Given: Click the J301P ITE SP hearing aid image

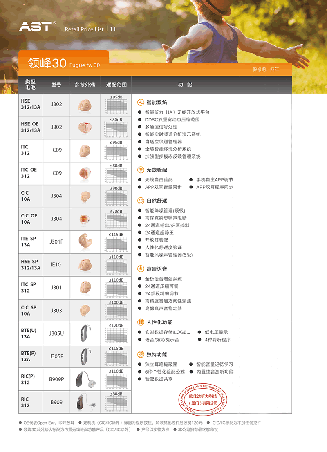Looking at the screenshot, I should 85,242.
